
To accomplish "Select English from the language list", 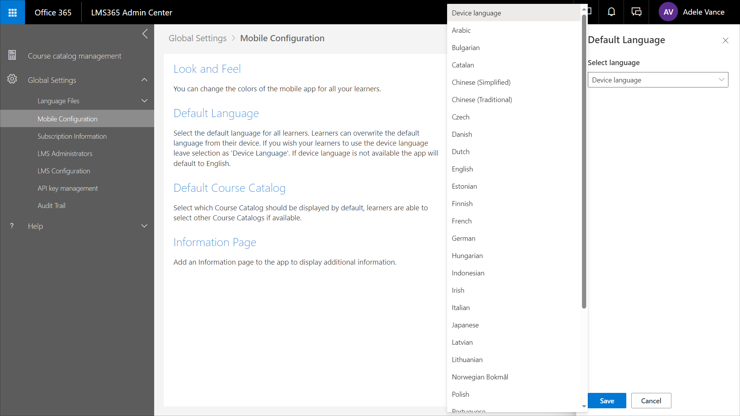I will (462, 169).
